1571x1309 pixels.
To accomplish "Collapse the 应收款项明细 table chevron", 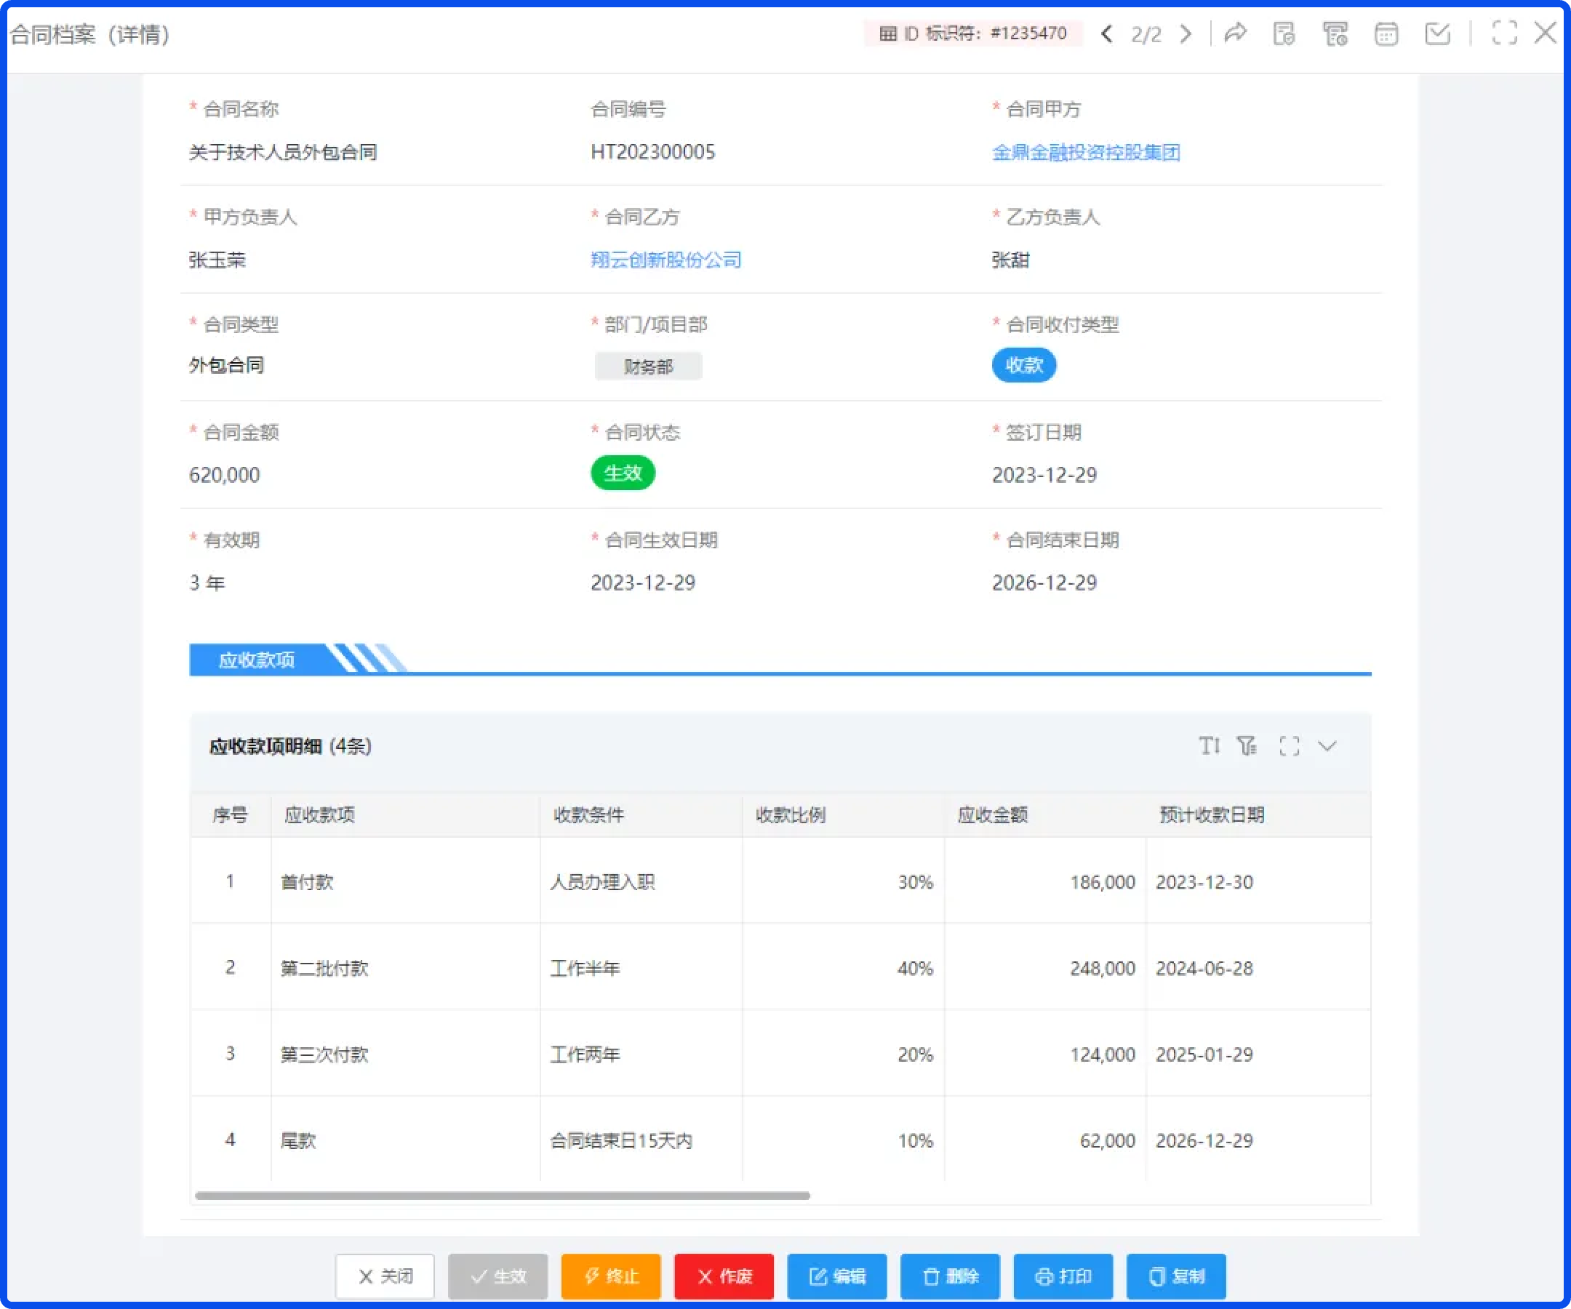I will pyautogui.click(x=1327, y=745).
